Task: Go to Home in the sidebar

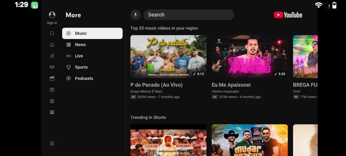Action: 52,45
